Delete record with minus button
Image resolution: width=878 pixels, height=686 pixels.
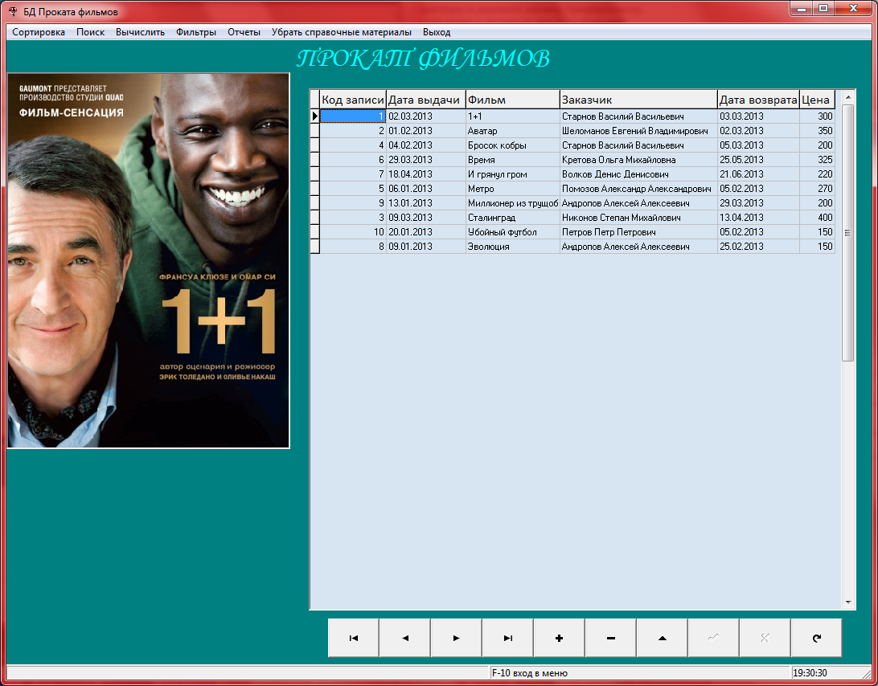(x=611, y=637)
